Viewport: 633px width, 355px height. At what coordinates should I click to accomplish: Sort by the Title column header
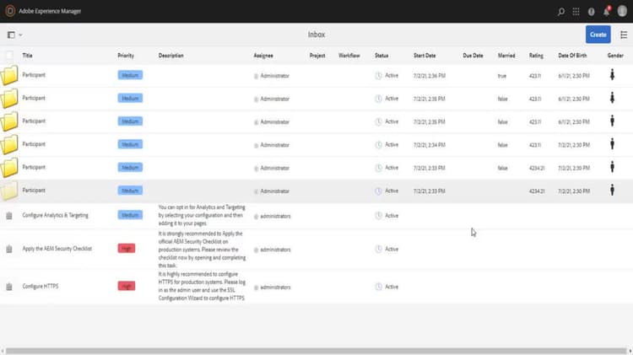pos(28,56)
